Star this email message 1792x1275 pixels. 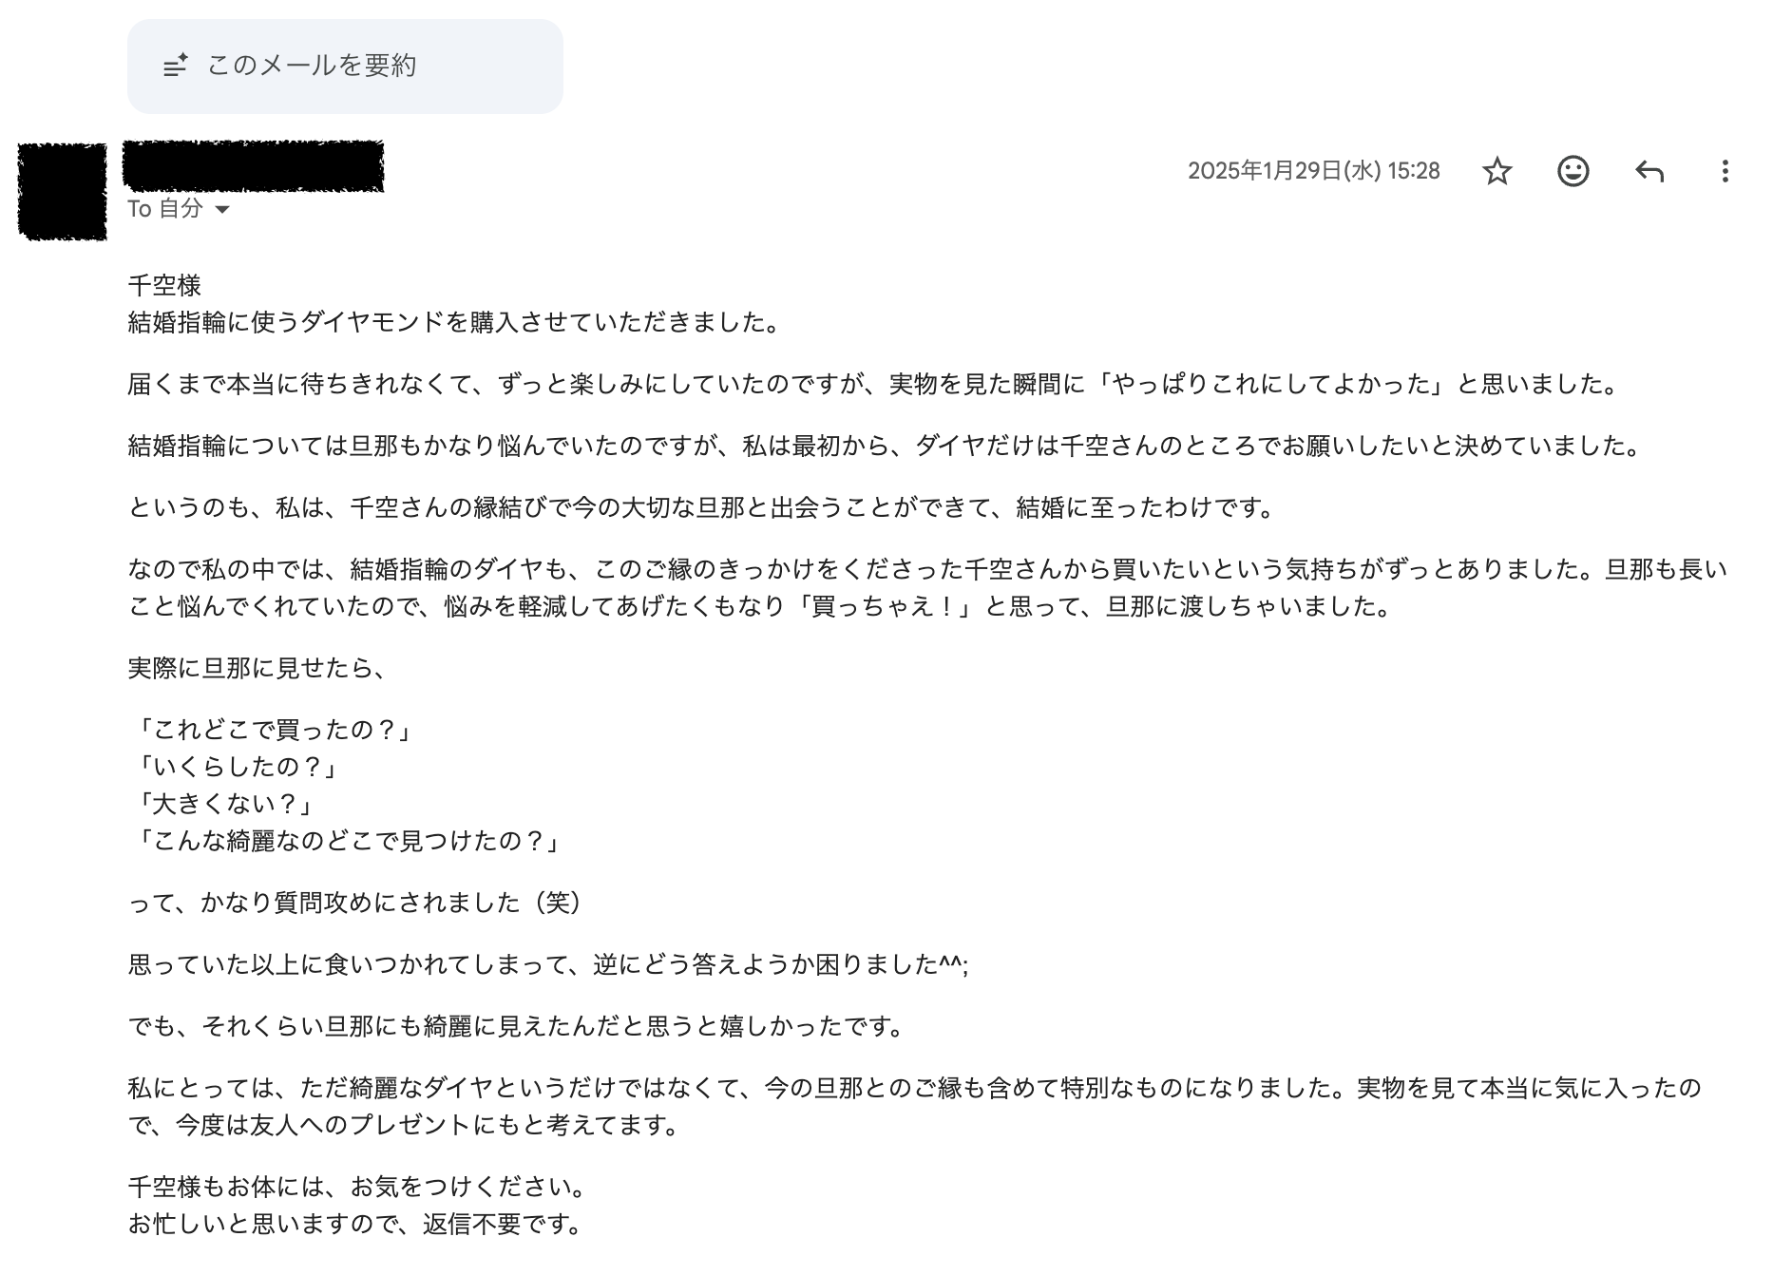click(1497, 171)
